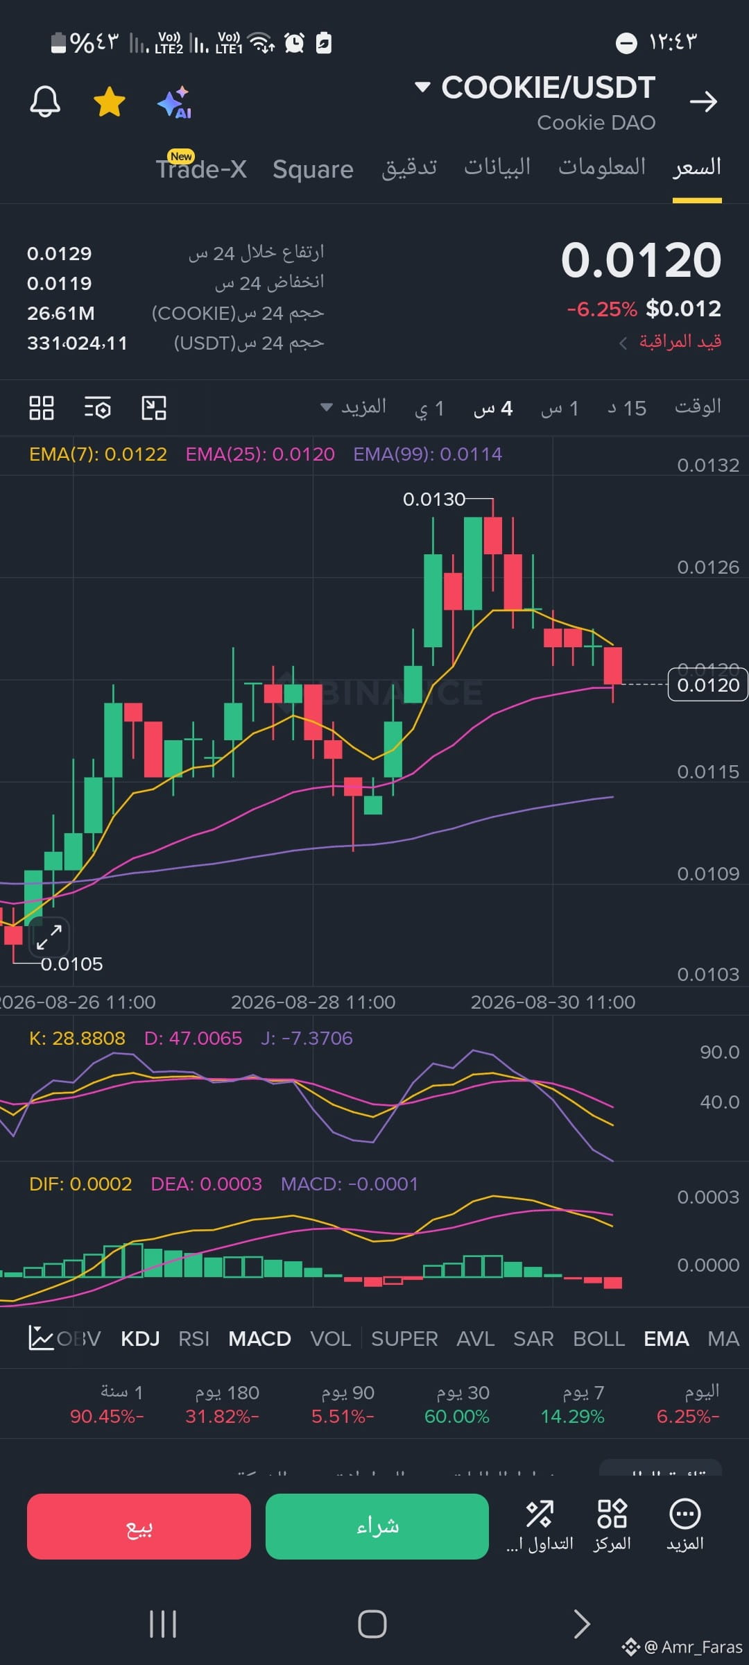
Task: Select the 15 د timeframe
Action: (x=627, y=408)
